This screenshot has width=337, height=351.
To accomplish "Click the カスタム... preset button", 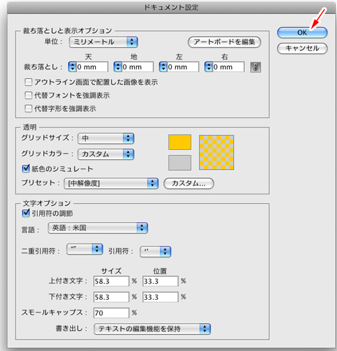I will (189, 184).
